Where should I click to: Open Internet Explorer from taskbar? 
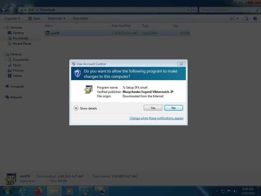click(23, 191)
